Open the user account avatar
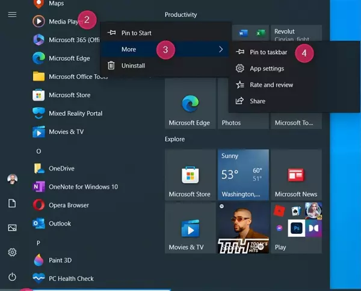The width and height of the screenshot is (361, 291). coord(13,179)
